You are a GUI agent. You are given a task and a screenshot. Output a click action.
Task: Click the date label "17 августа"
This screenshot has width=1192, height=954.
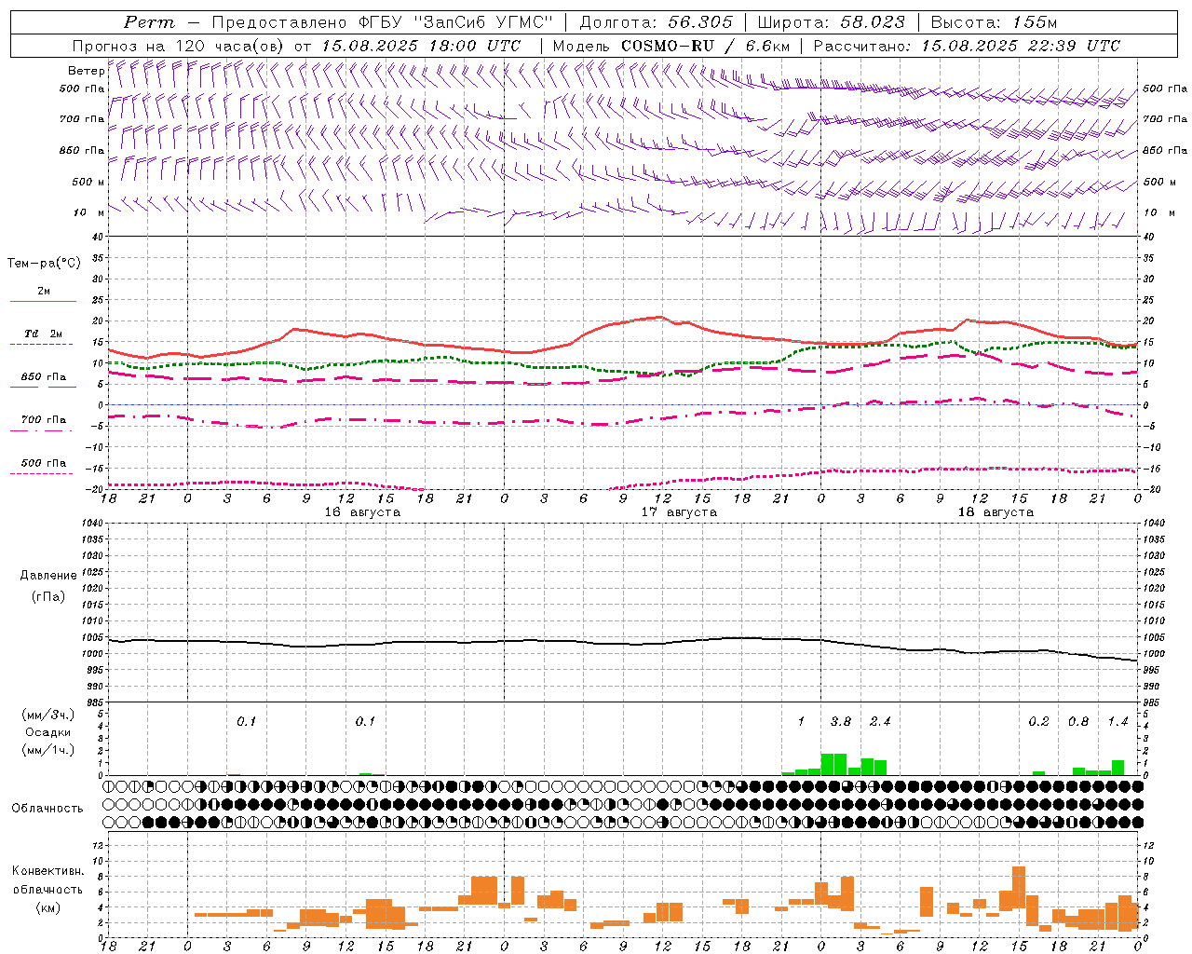click(679, 512)
